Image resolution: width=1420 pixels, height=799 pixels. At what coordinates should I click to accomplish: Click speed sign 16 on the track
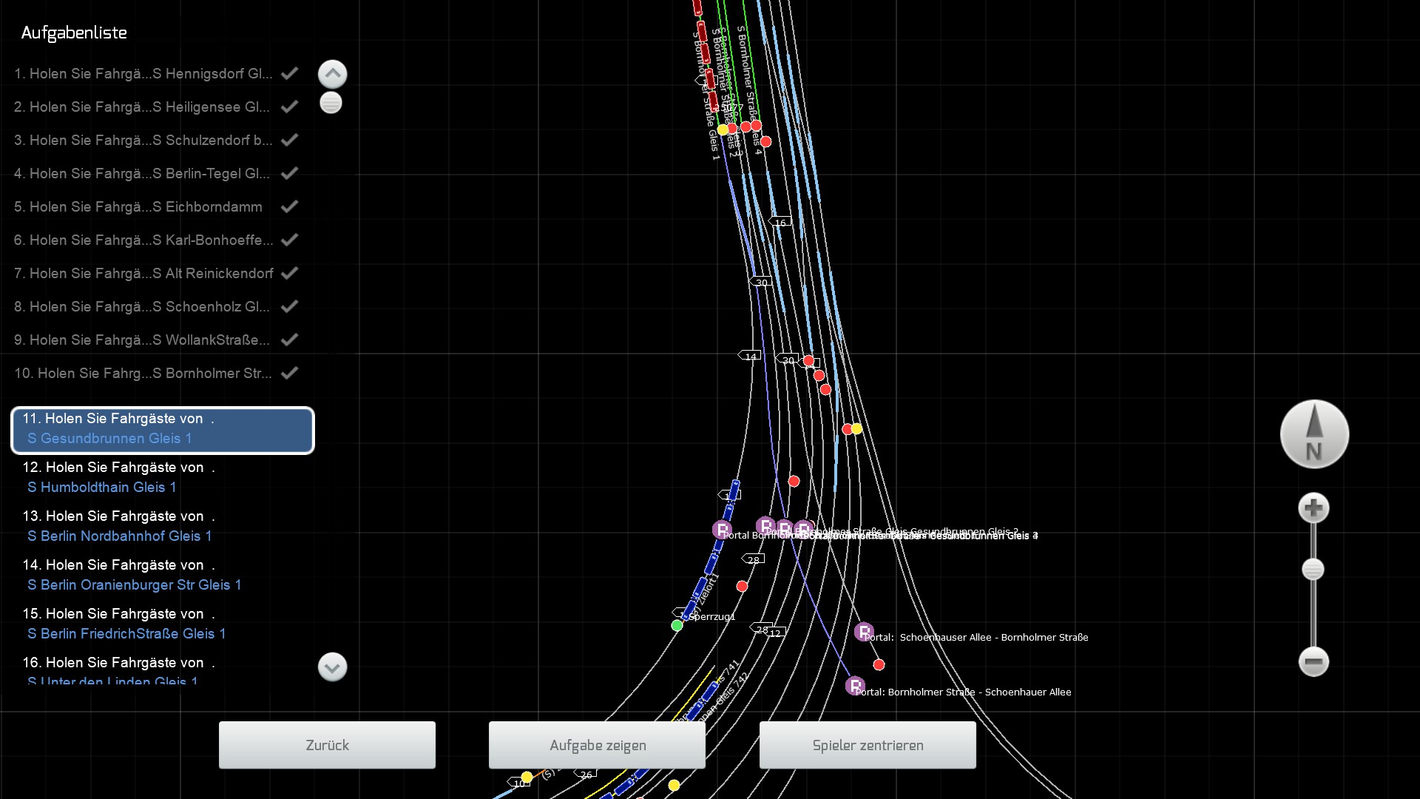tap(780, 222)
